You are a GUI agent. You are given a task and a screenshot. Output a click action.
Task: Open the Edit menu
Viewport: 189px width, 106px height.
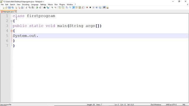click(7, 5)
